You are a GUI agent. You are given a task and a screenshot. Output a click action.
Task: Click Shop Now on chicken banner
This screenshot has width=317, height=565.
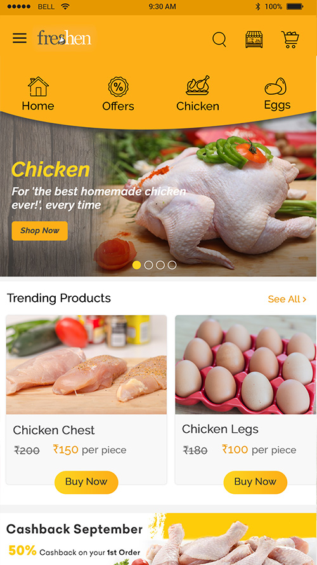(x=39, y=231)
